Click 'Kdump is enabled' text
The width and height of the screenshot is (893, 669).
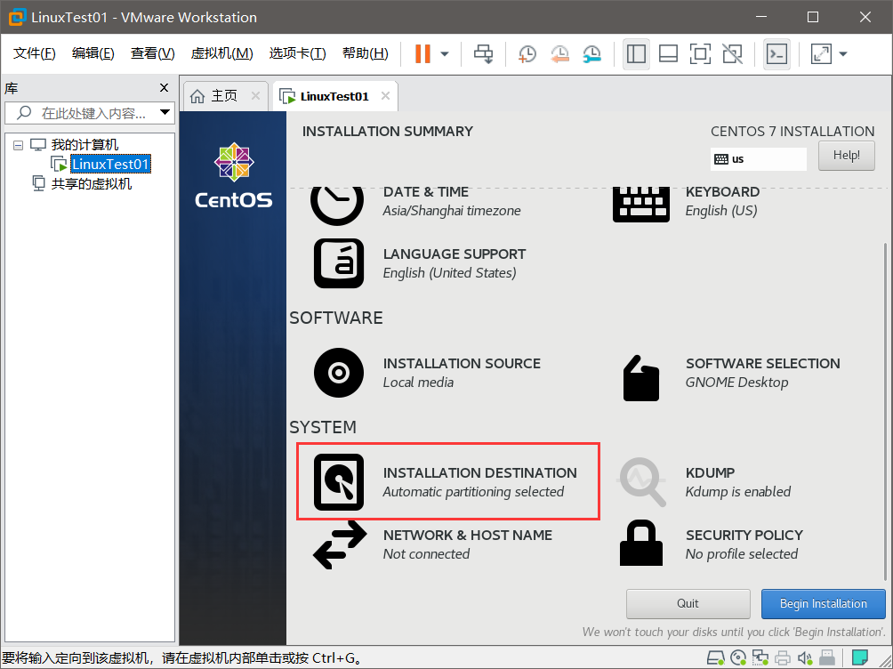pos(737,492)
